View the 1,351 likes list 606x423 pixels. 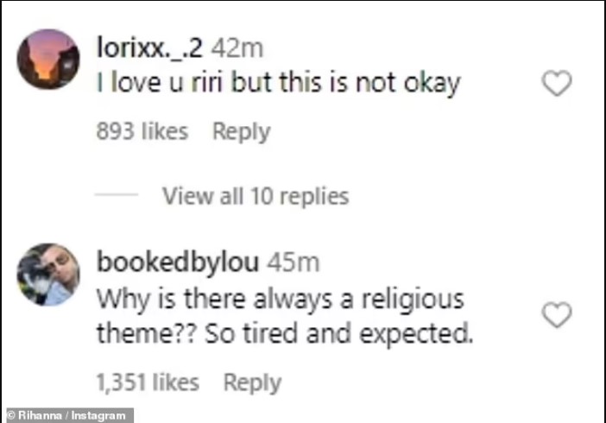tap(148, 382)
